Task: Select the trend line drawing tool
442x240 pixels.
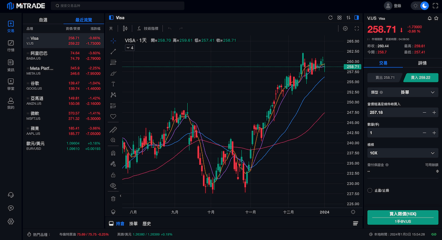Action: (113, 51)
